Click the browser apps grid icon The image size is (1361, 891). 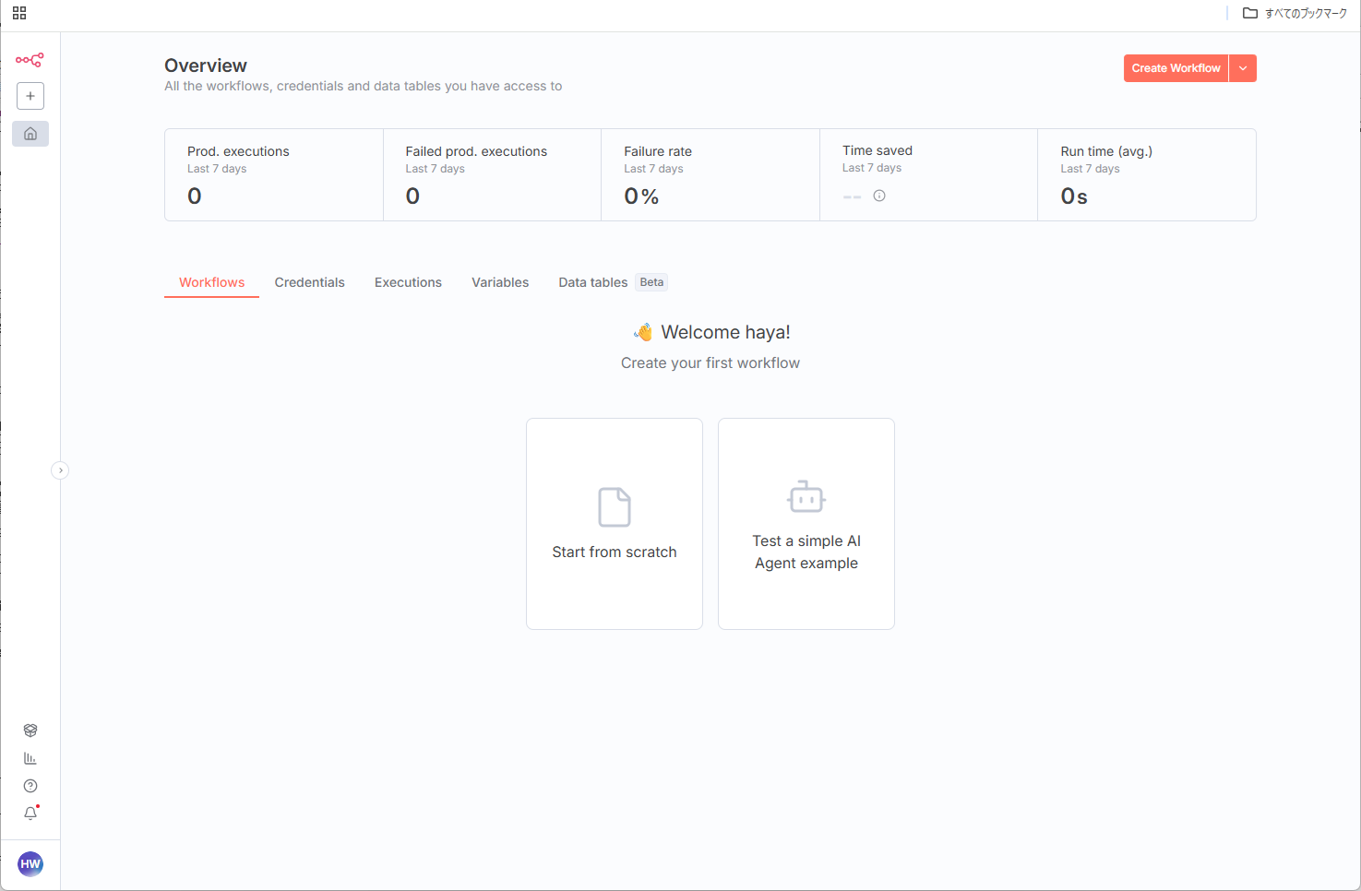(19, 13)
